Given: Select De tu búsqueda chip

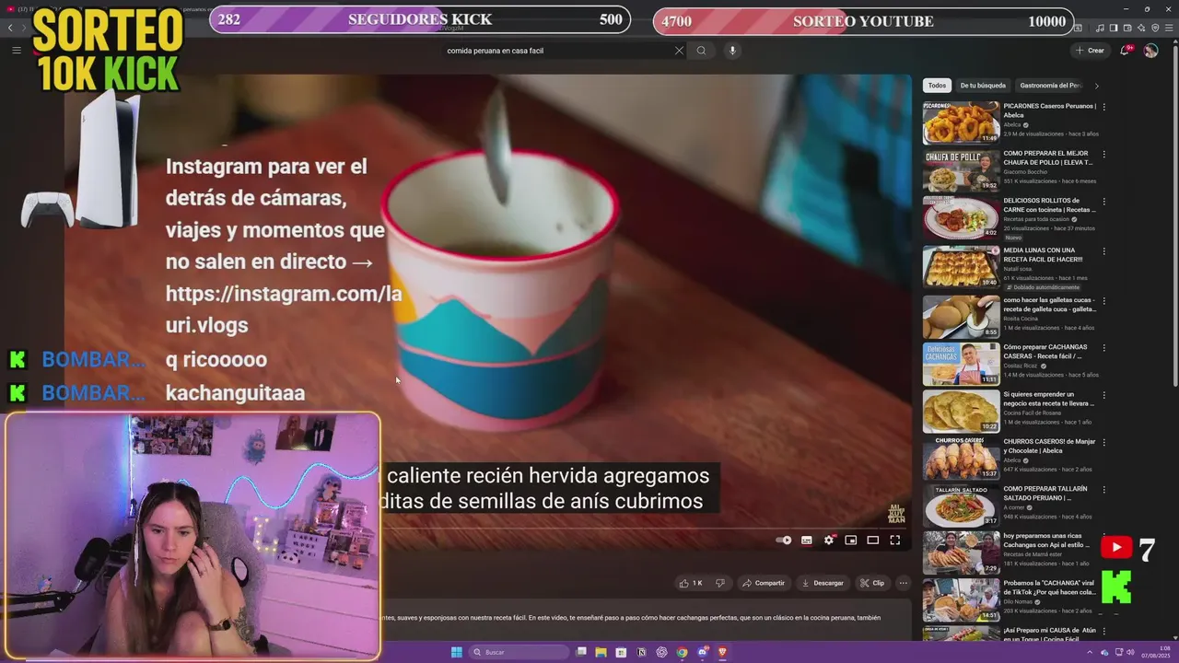Looking at the screenshot, I should [x=983, y=86].
